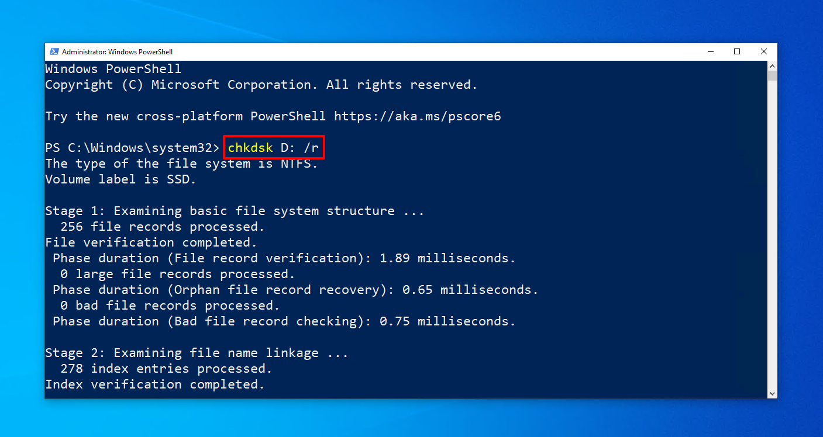Click the "Index verification completed." line
This screenshot has width=823, height=437.
pyautogui.click(x=155, y=384)
